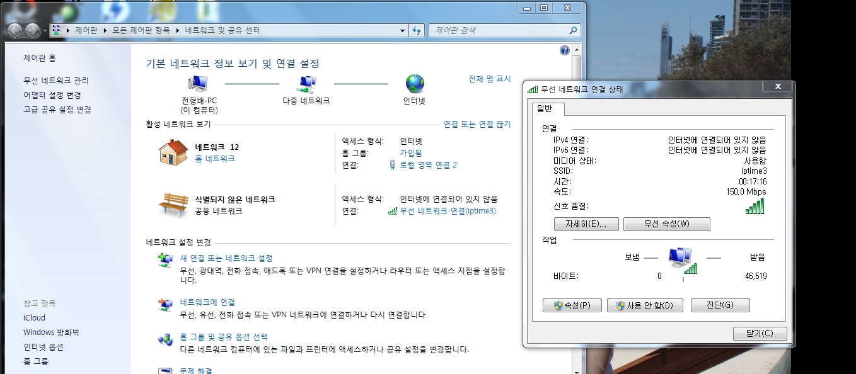Viewport: 856px width, 374px height.
Task: Expand the breadcrumb arrow after 모든 제어판 항목
Action: tap(178, 30)
